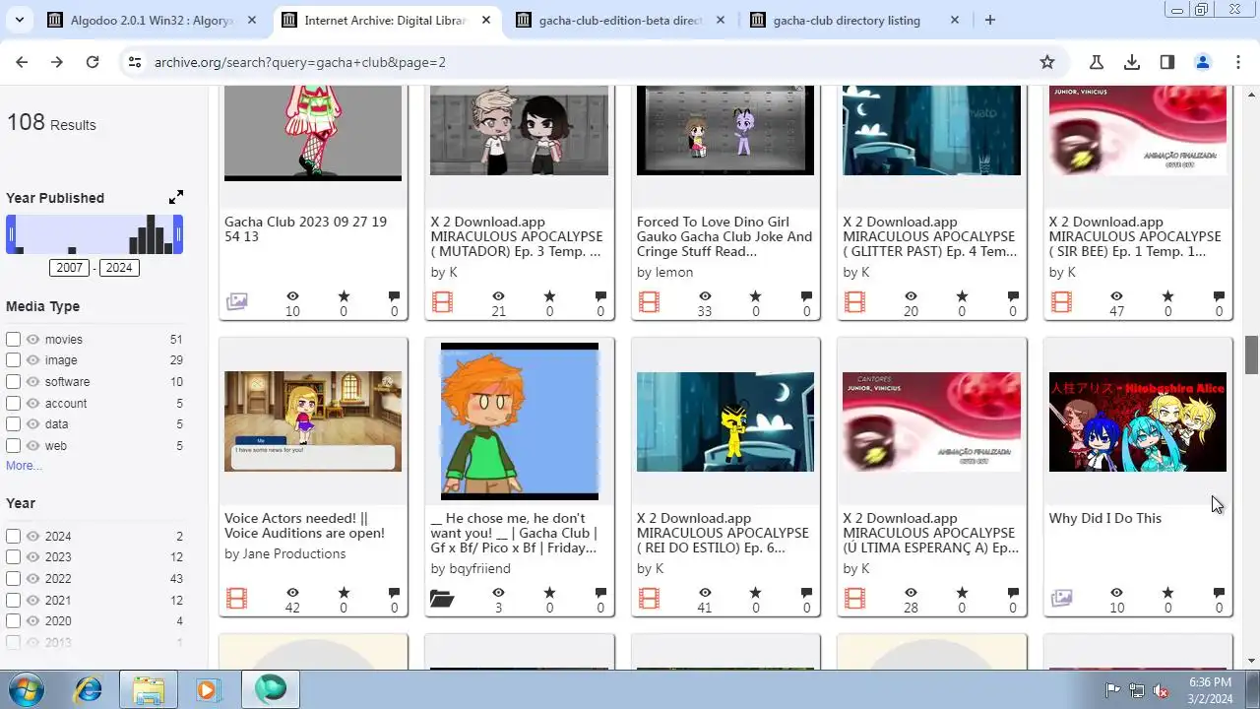Click the 2007 start year field
Viewport: 1260px width, 709px height.
pos(70,268)
